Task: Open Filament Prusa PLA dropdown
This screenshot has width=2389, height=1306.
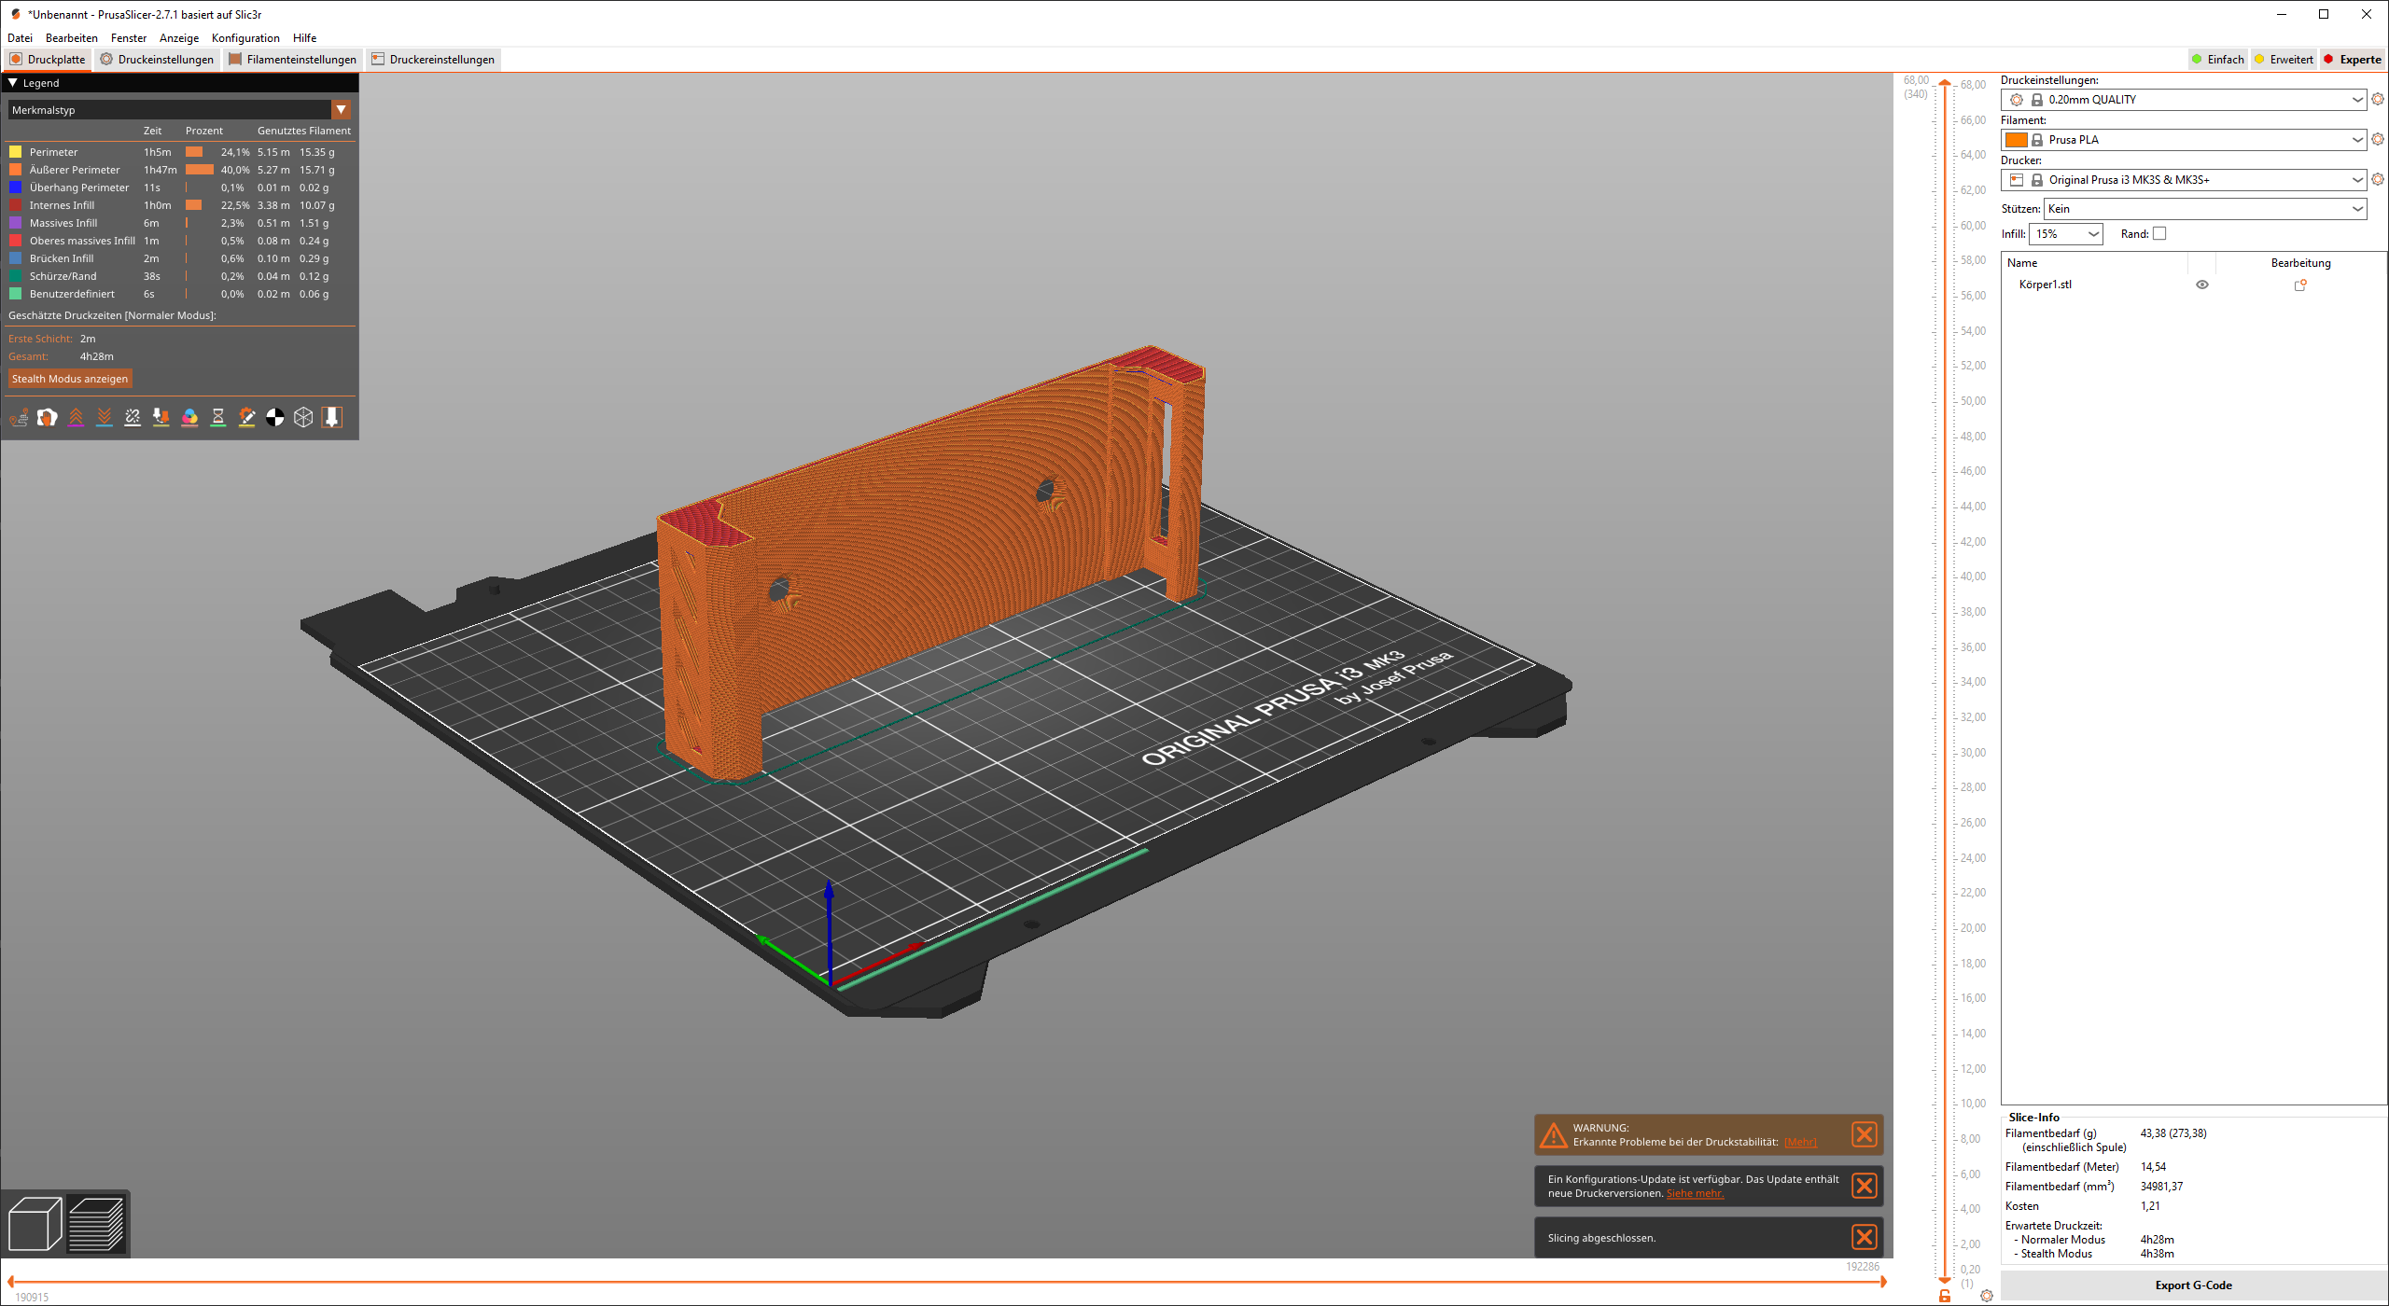Action: pos(2183,140)
